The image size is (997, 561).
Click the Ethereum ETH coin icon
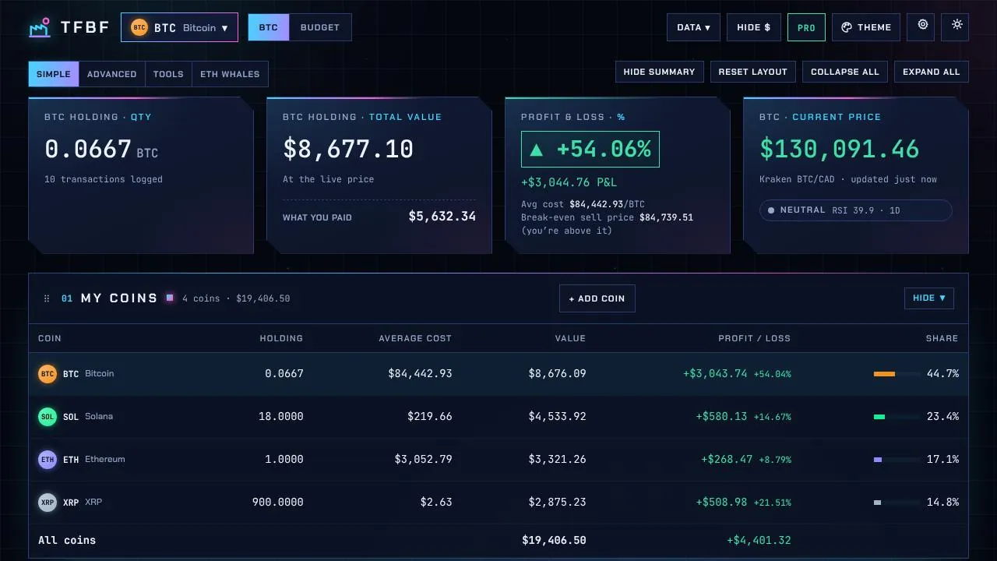coord(48,460)
